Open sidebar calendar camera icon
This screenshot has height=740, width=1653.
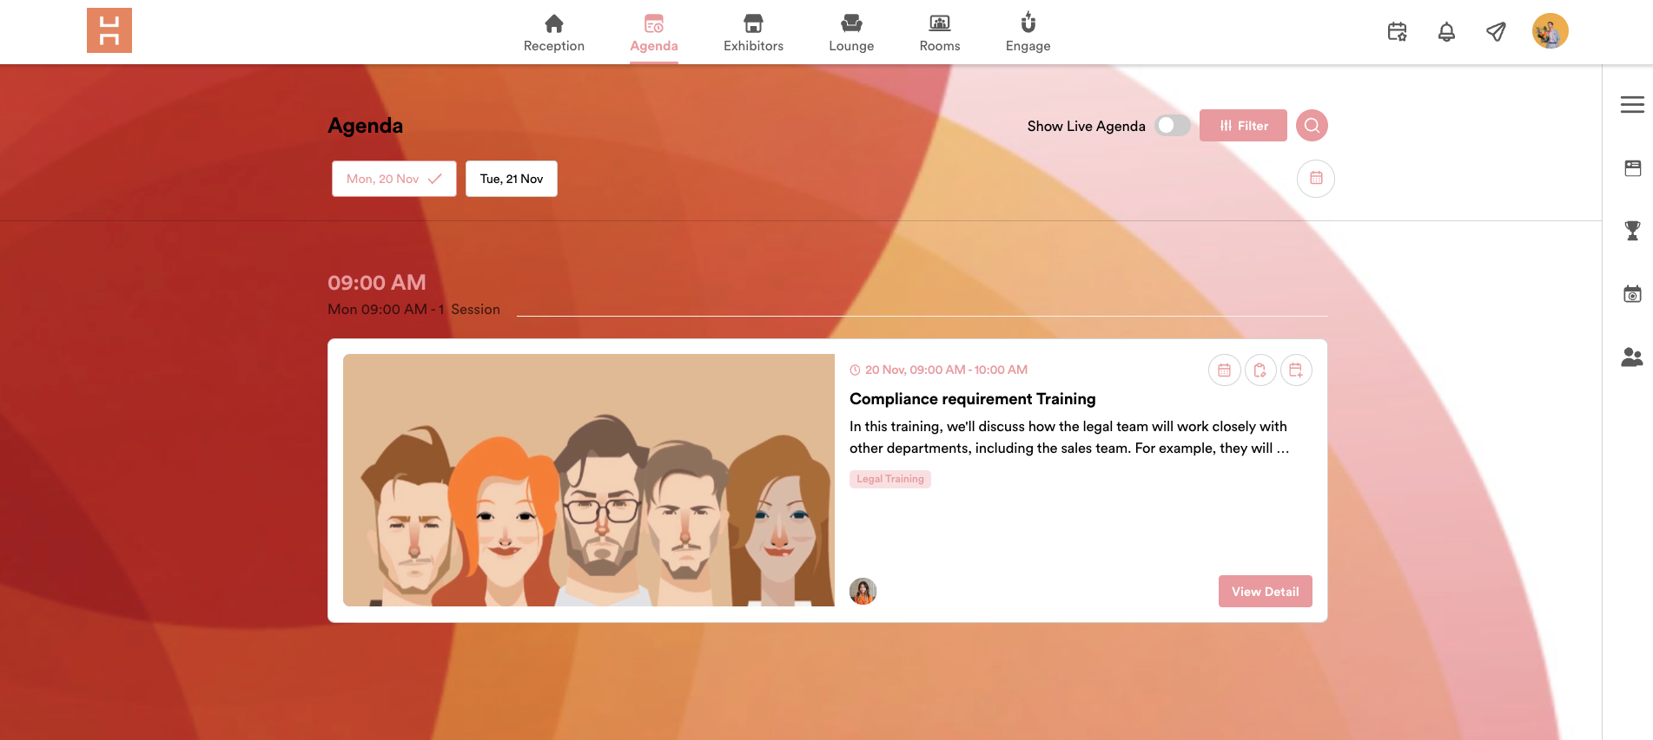1633,294
